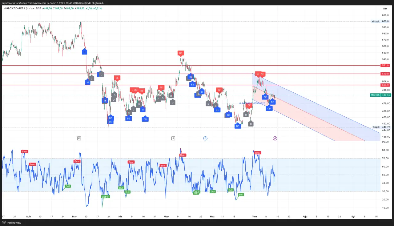Click the Düşük 447,75 low price label

381,127
